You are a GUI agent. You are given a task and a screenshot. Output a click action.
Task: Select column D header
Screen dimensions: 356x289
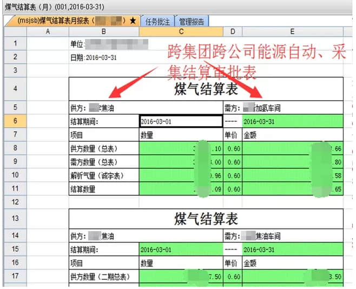tap(232, 32)
